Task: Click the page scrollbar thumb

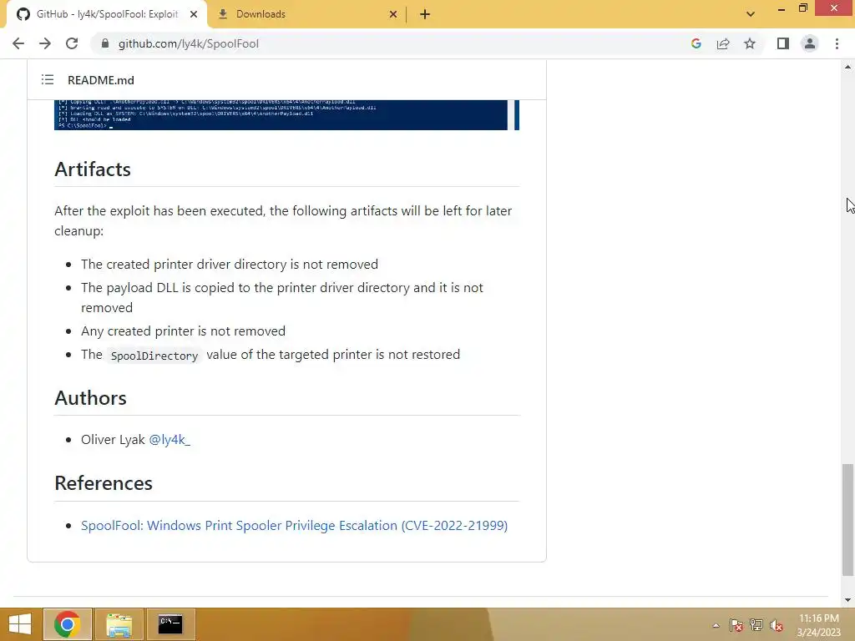Action: [847, 519]
